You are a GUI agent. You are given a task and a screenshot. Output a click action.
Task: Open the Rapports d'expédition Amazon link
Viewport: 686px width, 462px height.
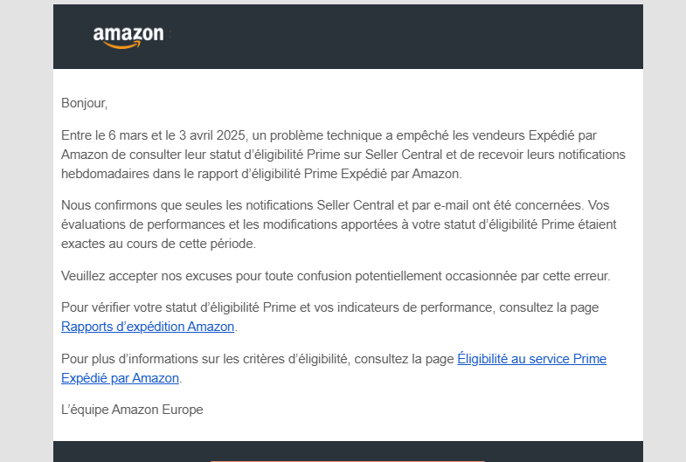coord(148,327)
